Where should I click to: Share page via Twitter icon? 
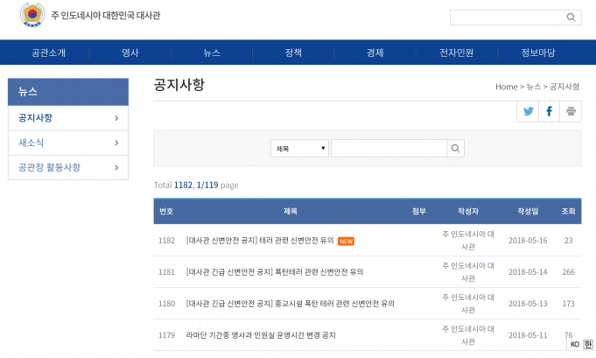[528, 111]
